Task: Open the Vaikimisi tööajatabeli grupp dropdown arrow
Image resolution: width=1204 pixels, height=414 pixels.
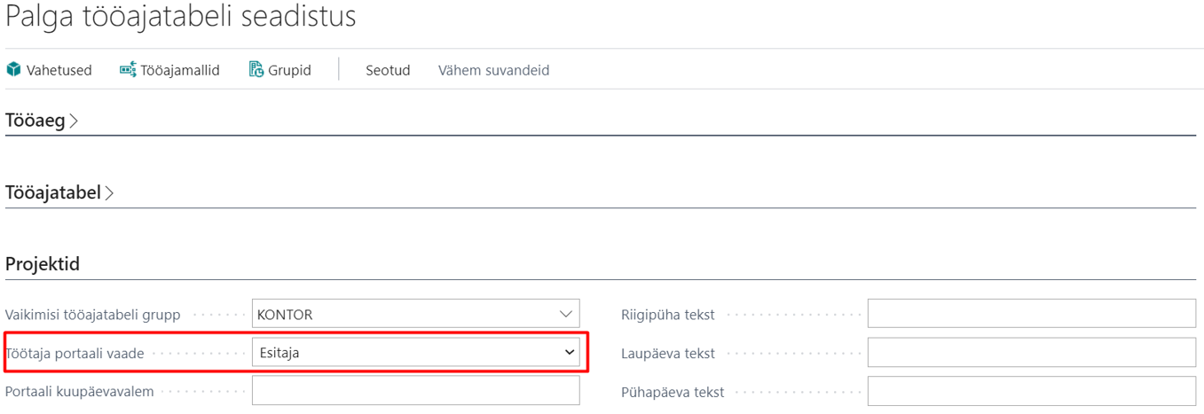Action: tap(566, 314)
